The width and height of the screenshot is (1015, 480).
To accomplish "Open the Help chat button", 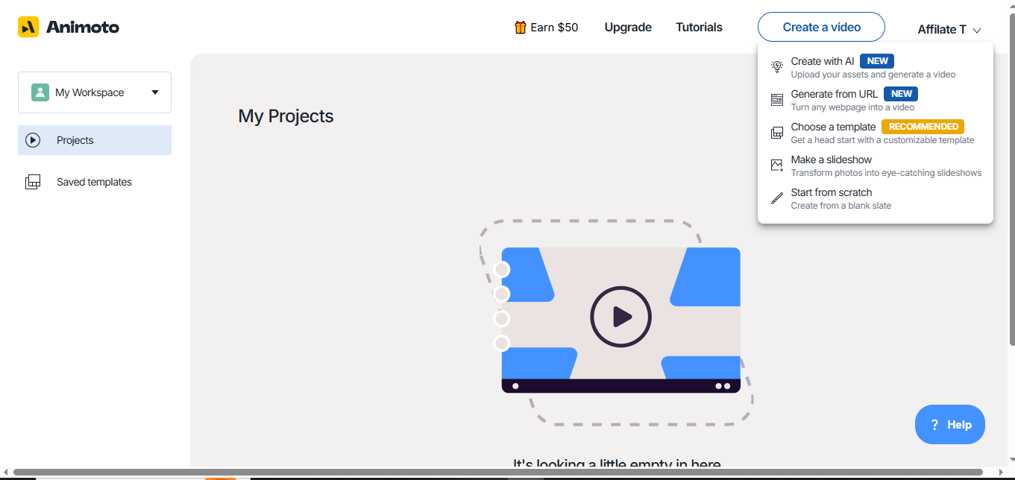I will 950,425.
